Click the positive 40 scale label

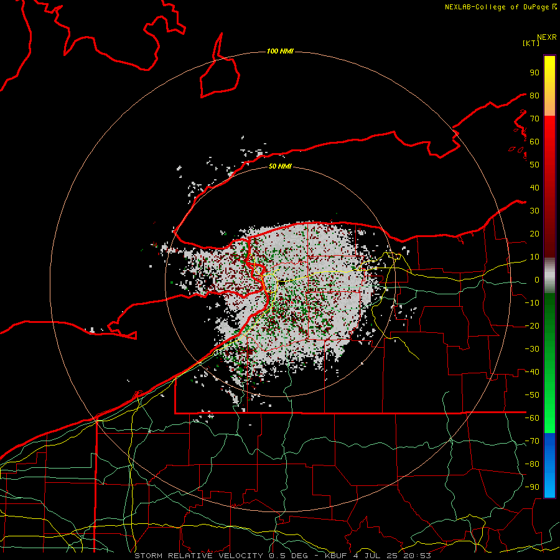pos(534,187)
